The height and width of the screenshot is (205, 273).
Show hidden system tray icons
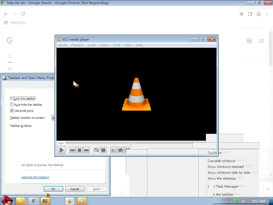(231, 201)
